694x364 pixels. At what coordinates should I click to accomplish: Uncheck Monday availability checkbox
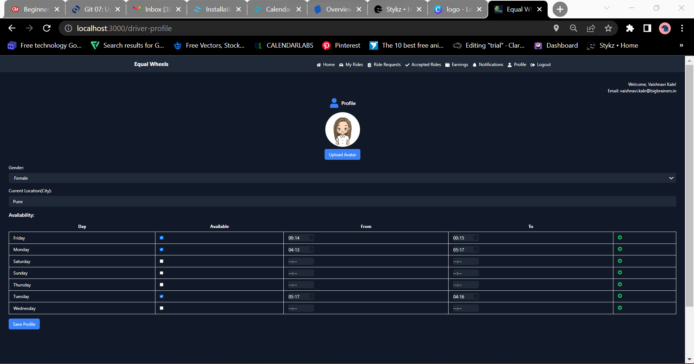[x=162, y=249]
